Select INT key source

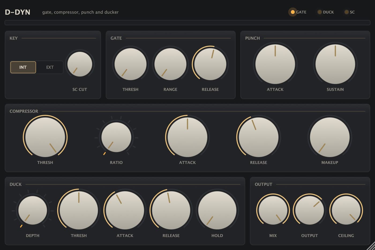23,67
